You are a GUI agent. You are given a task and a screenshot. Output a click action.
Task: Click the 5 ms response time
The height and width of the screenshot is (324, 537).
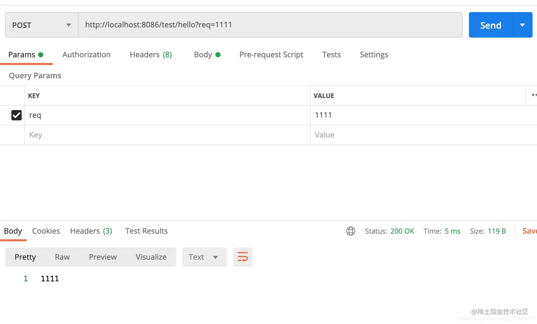point(452,231)
